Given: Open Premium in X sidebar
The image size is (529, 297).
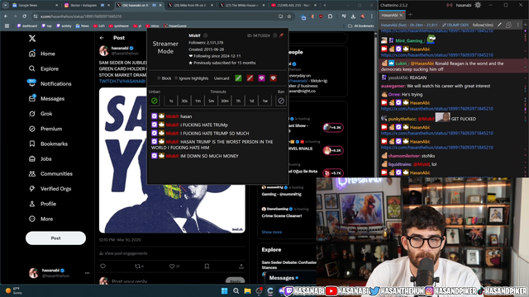Looking at the screenshot, I should (45, 129).
